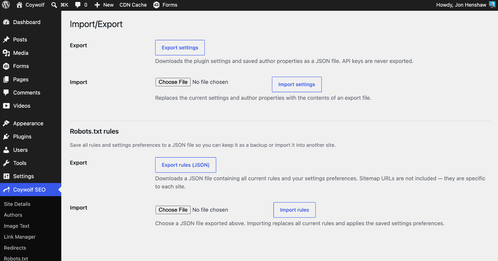
Task: Open the search magnifier icon
Action: pyautogui.click(x=54, y=5)
